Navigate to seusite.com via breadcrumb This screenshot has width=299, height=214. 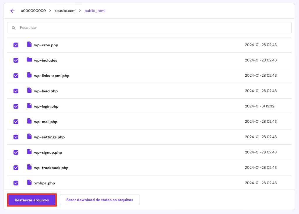click(65, 11)
